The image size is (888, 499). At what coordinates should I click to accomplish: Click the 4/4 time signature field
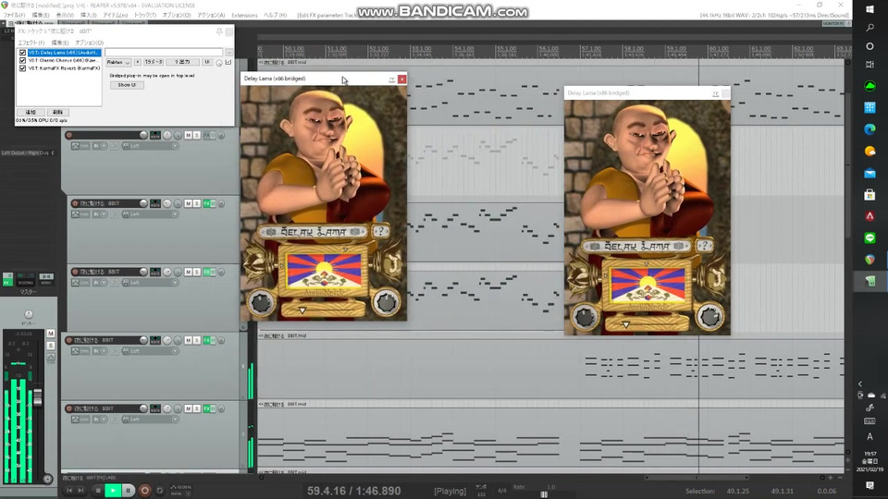[501, 491]
